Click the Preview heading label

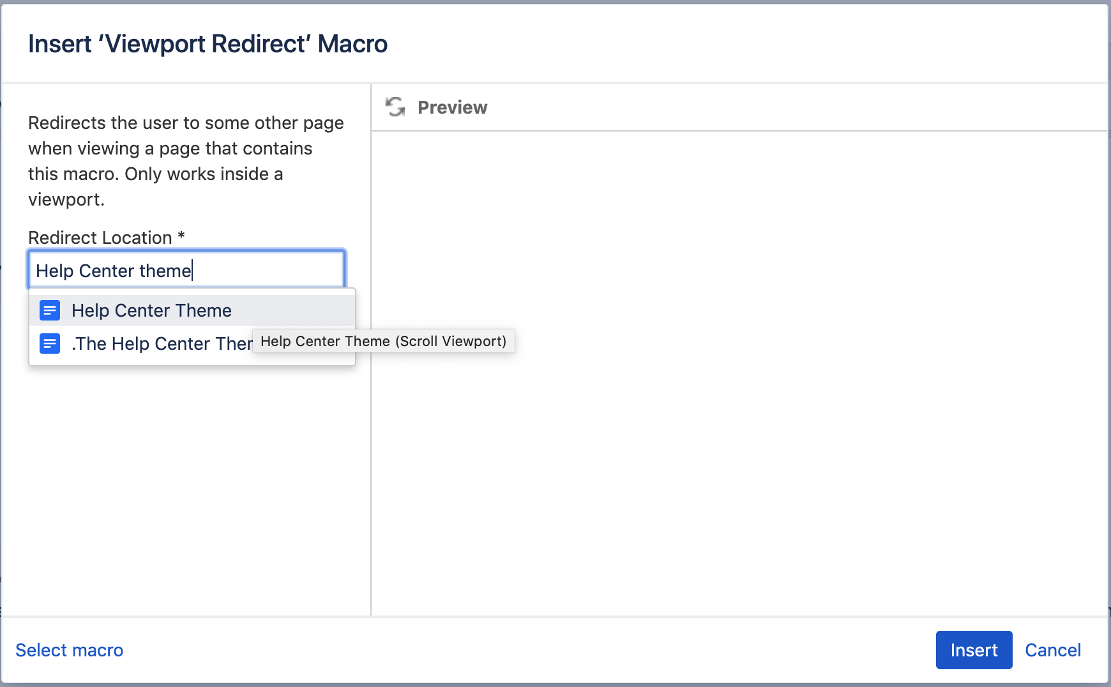click(452, 107)
